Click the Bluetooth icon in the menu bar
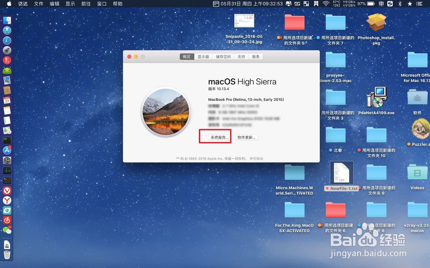430x268 pixels. [x=400, y=4]
